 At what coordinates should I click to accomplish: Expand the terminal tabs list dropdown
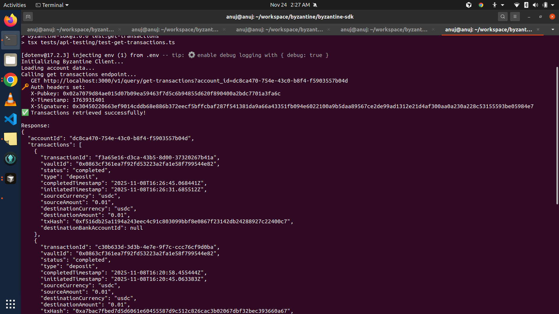tap(553, 30)
